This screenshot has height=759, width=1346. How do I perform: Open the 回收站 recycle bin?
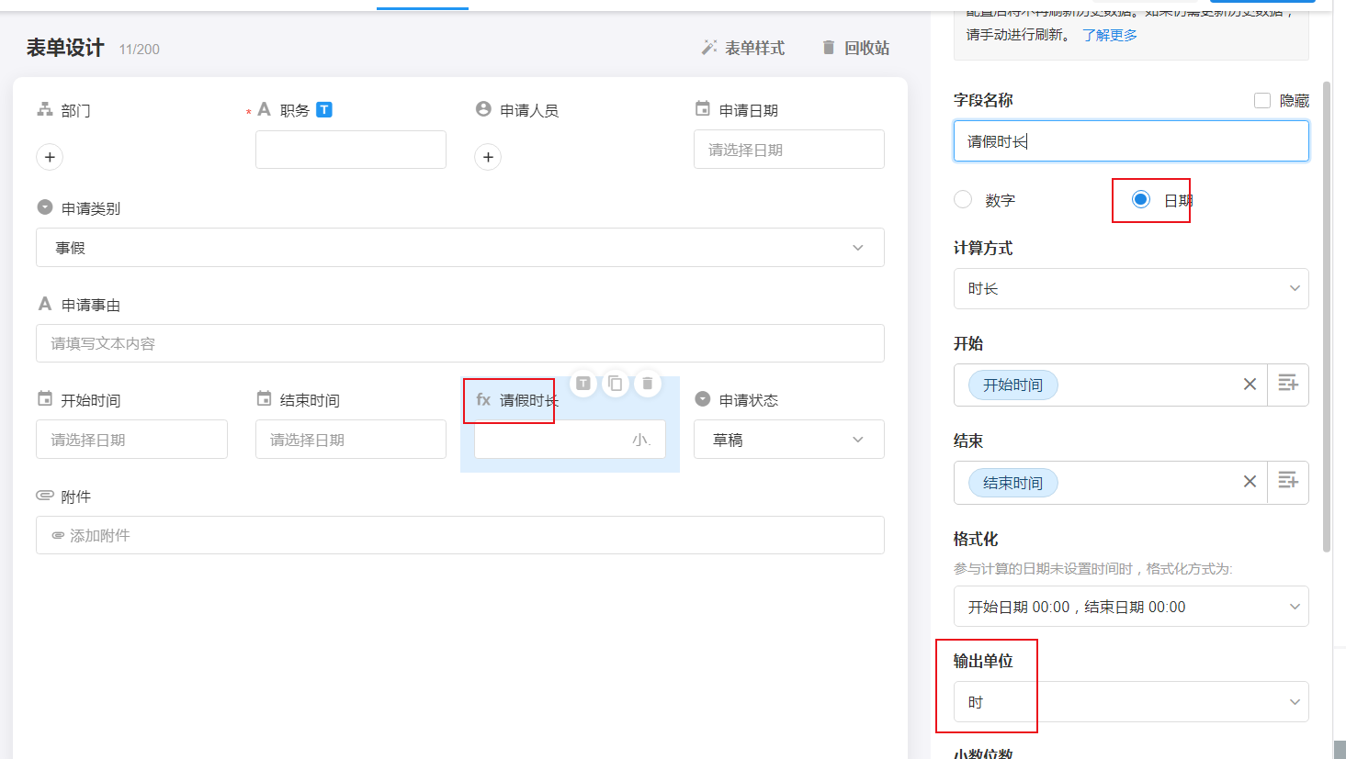coord(855,48)
